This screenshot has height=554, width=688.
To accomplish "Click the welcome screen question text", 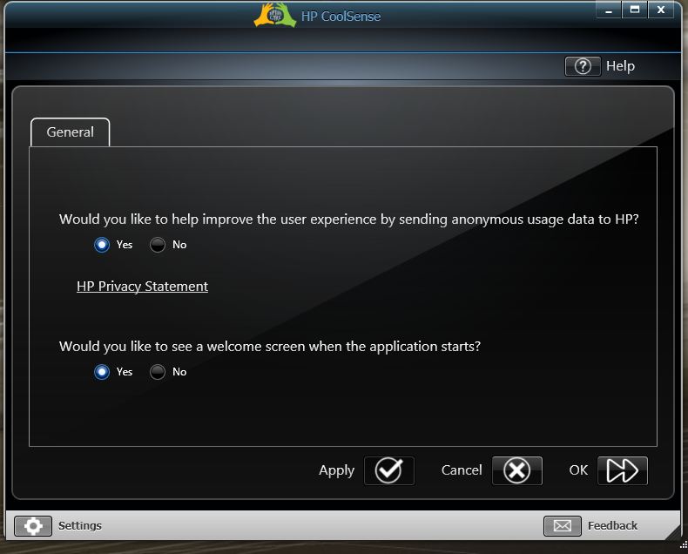I will [270, 347].
